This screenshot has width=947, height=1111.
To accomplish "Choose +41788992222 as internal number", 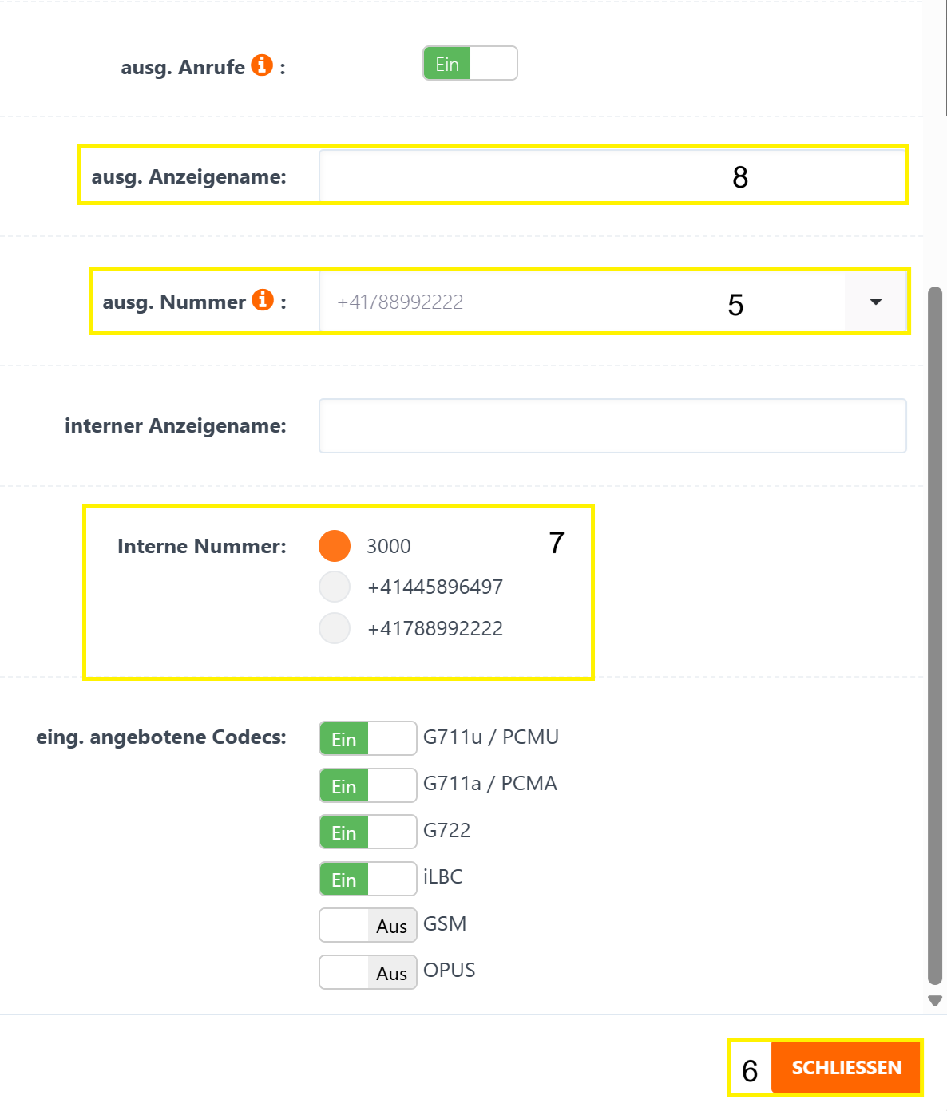I will click(335, 628).
